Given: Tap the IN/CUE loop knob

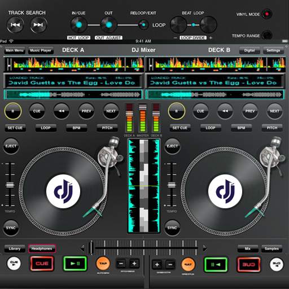Looking at the screenshot, I should [79, 25].
